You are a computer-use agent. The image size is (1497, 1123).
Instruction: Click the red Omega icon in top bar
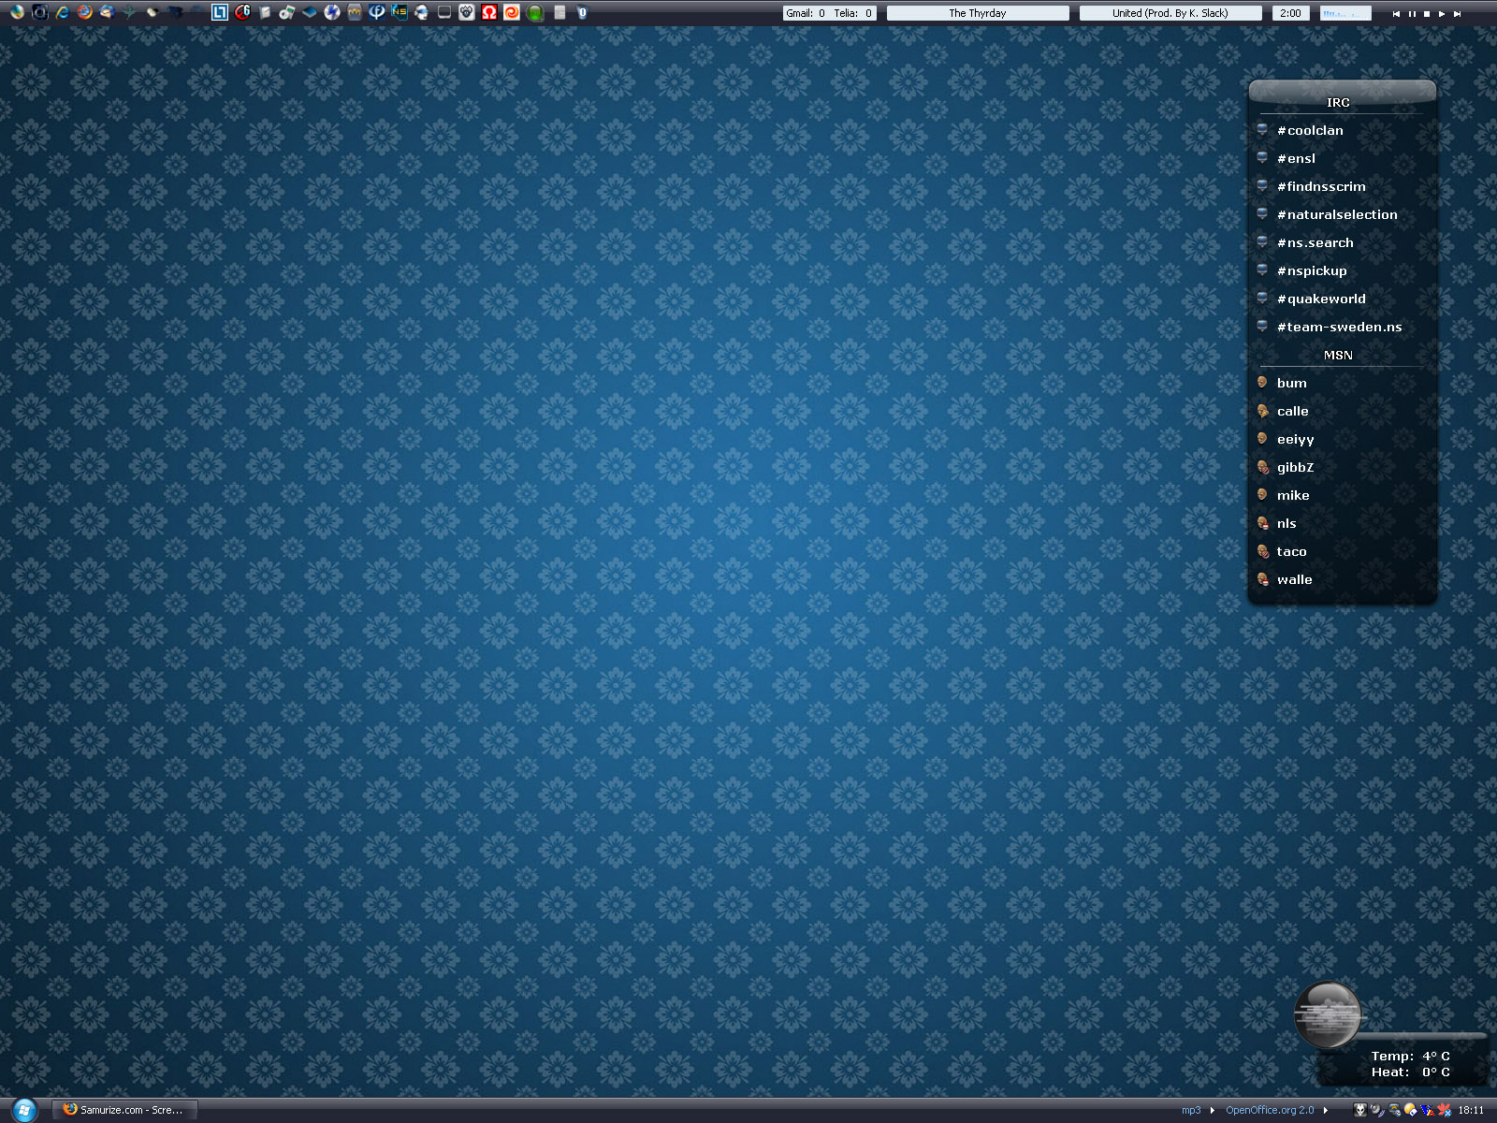(x=489, y=12)
